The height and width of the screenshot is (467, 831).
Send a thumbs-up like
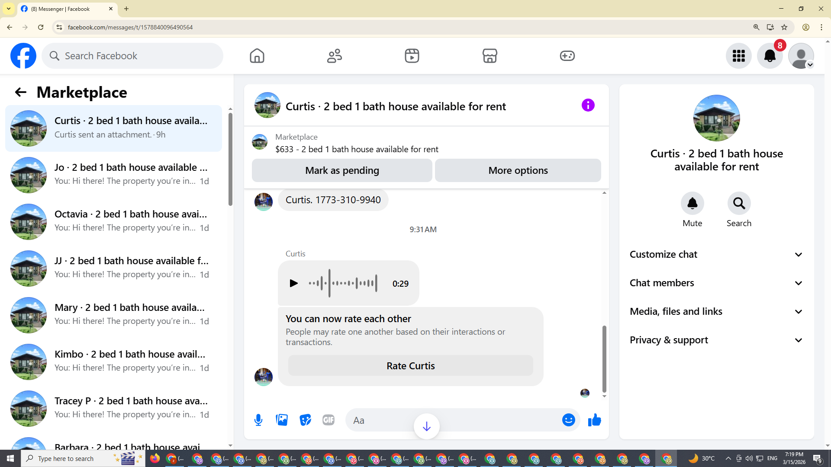[595, 420]
